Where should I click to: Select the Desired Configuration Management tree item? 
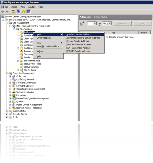point(33,98)
